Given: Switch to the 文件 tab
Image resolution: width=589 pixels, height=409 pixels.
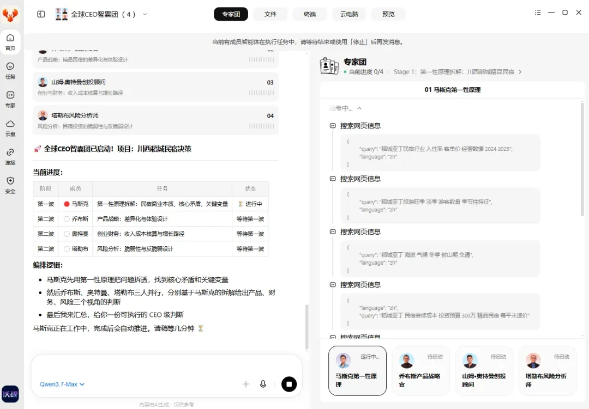Looking at the screenshot, I should [270, 14].
